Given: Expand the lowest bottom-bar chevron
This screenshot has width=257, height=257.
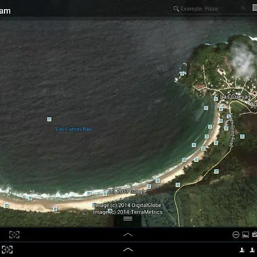Looking at the screenshot, I should tap(128, 250).
